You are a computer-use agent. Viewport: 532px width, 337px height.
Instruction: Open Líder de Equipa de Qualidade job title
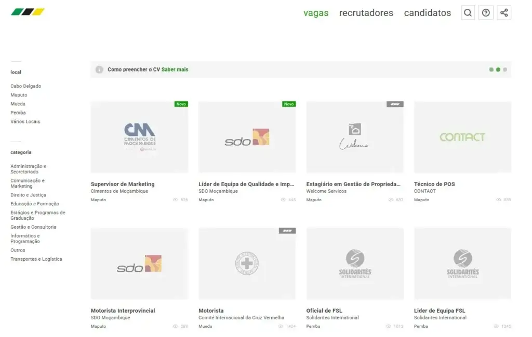(246, 184)
